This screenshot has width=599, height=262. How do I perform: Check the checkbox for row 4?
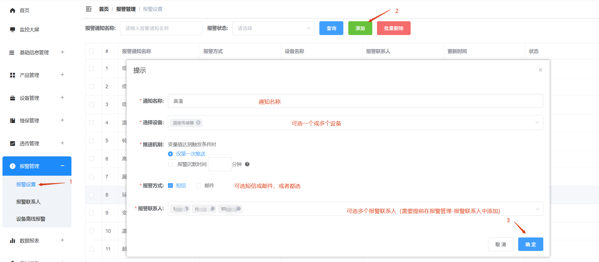click(x=92, y=123)
